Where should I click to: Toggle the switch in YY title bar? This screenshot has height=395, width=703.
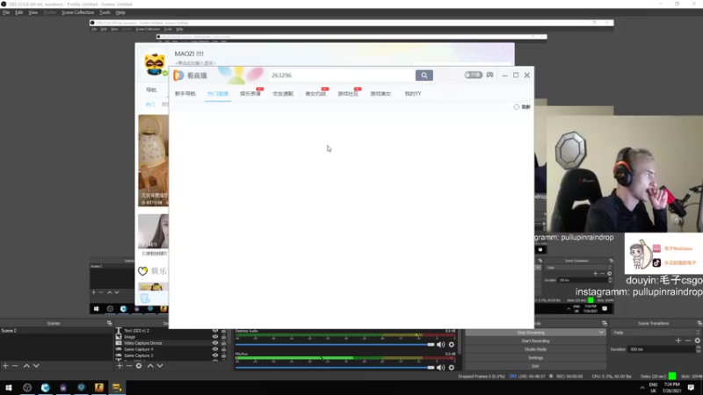coord(473,75)
